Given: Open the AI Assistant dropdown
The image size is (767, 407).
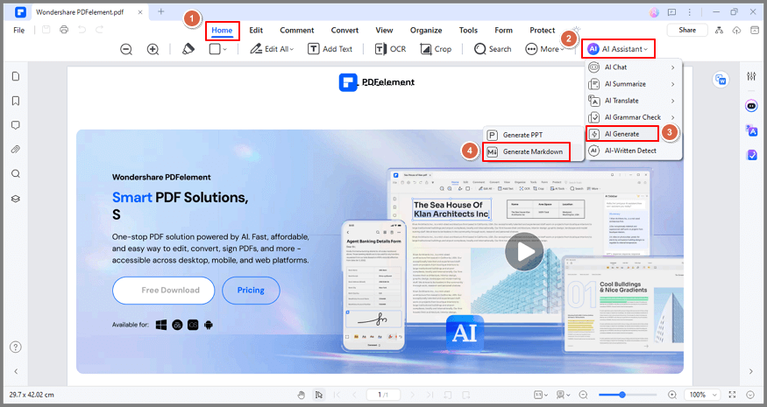Looking at the screenshot, I should coord(618,49).
